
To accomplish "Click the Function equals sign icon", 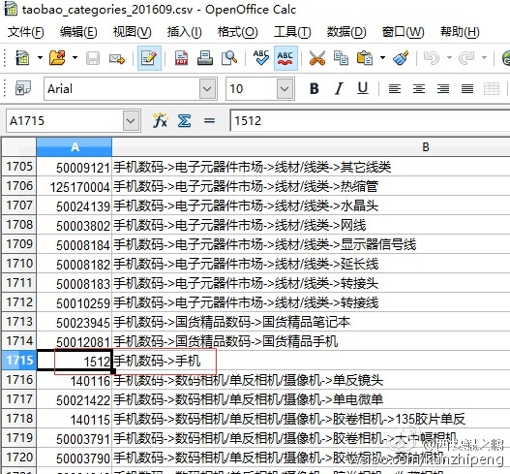I will coord(209,121).
